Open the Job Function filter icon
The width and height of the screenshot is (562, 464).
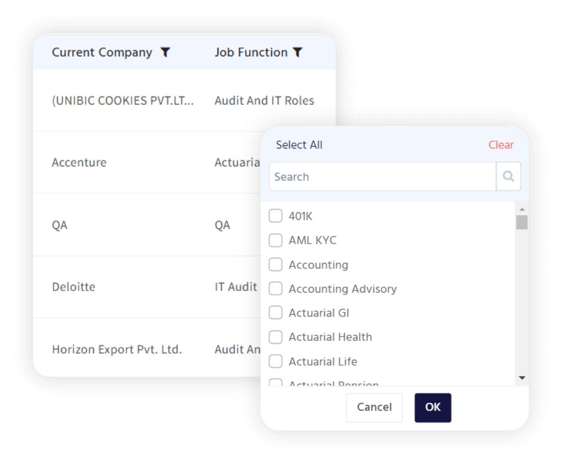click(298, 52)
